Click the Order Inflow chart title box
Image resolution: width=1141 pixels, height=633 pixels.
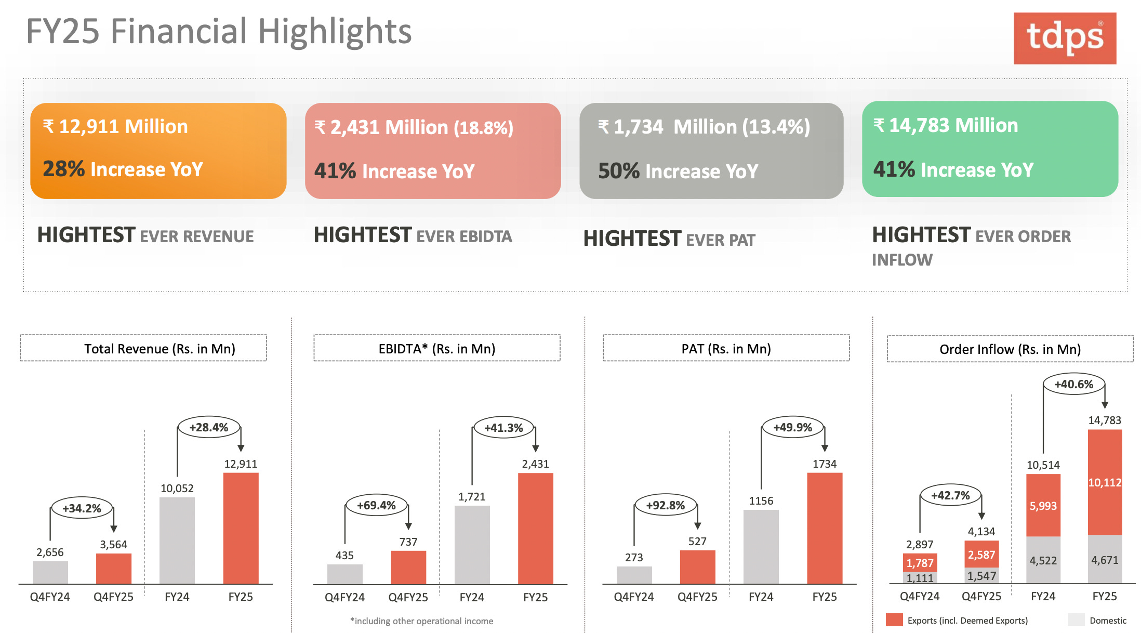[1010, 349]
